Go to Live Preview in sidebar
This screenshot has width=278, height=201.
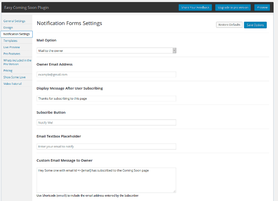point(12,47)
